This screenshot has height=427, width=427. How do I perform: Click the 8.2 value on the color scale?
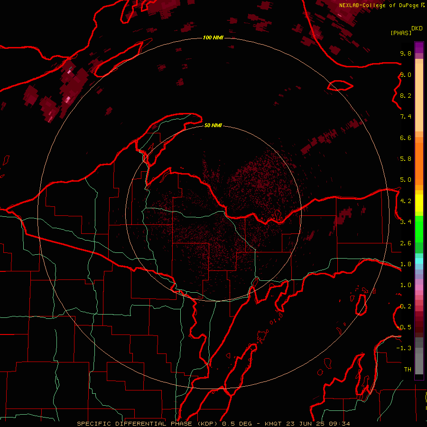pos(406,95)
